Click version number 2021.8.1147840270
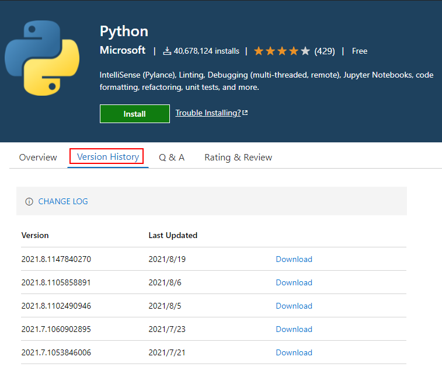This screenshot has width=442, height=367. [56, 259]
